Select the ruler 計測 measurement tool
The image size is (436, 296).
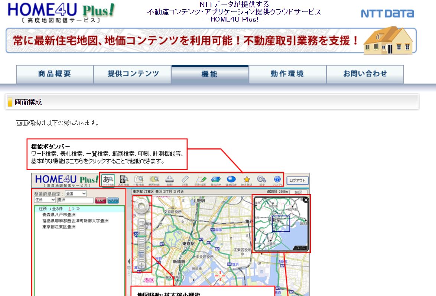[185, 180]
